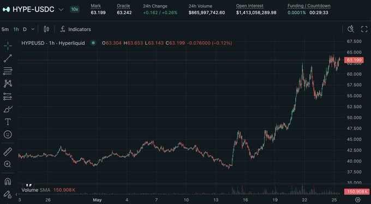Select the trend line drawing tool
This screenshot has height=204, width=371.
(x=8, y=58)
